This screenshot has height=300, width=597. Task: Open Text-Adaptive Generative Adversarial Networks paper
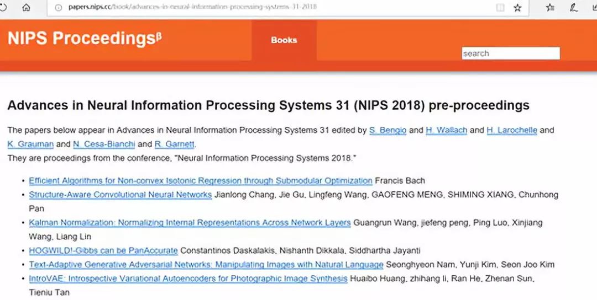206,265
